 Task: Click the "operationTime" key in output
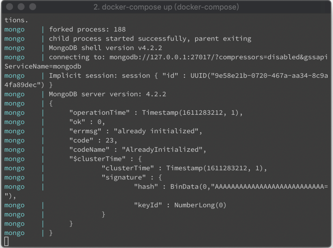coord(100,112)
